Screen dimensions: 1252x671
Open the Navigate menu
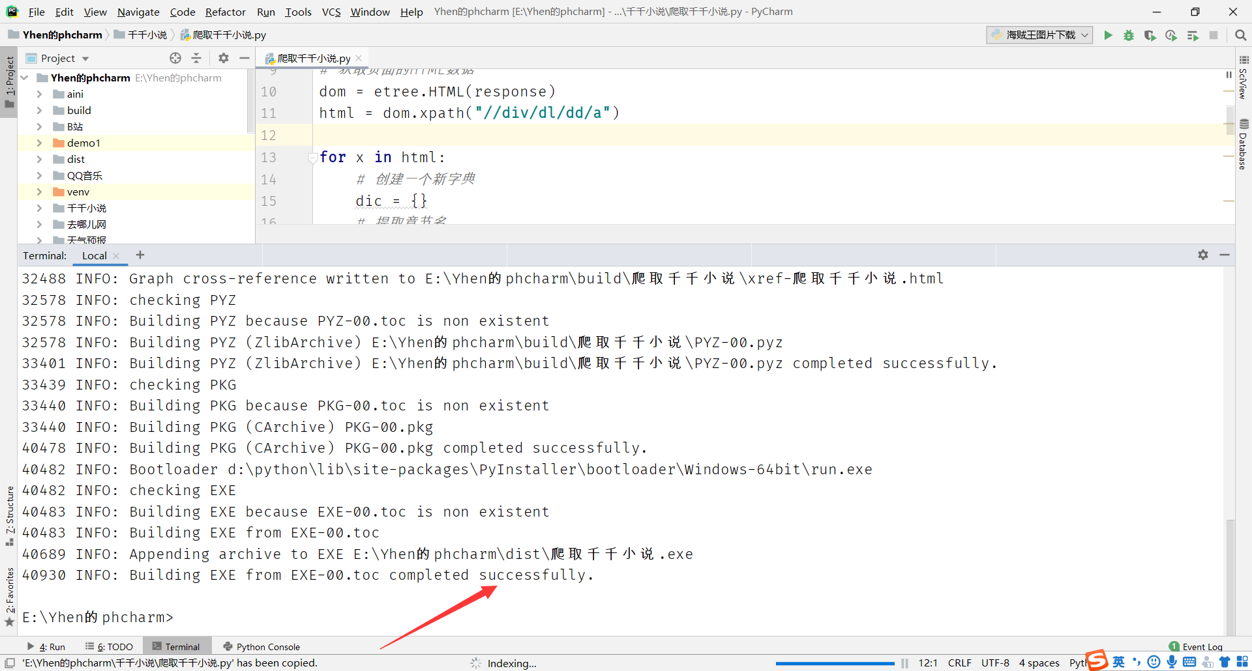[138, 12]
